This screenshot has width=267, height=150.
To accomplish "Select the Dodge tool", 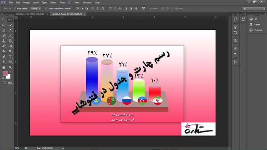I will 10,51.
